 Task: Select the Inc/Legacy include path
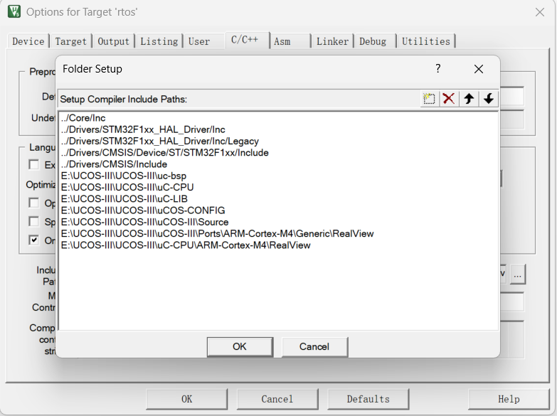tap(159, 141)
